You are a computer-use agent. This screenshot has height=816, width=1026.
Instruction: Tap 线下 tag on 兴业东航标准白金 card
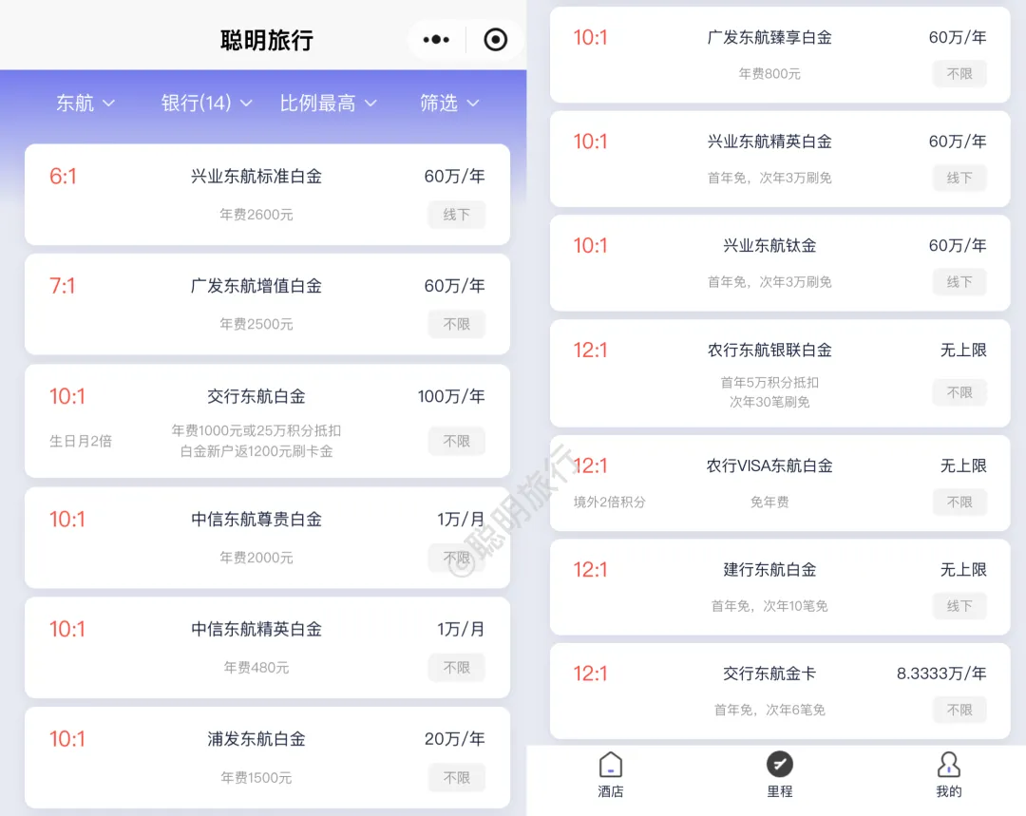tap(456, 215)
